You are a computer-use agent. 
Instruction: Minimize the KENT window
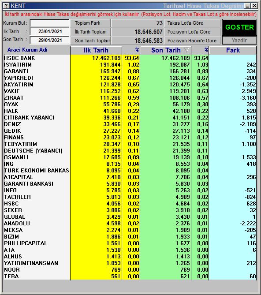coord(247,6)
